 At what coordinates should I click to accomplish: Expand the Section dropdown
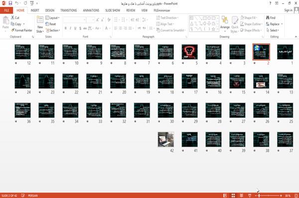point(53,30)
